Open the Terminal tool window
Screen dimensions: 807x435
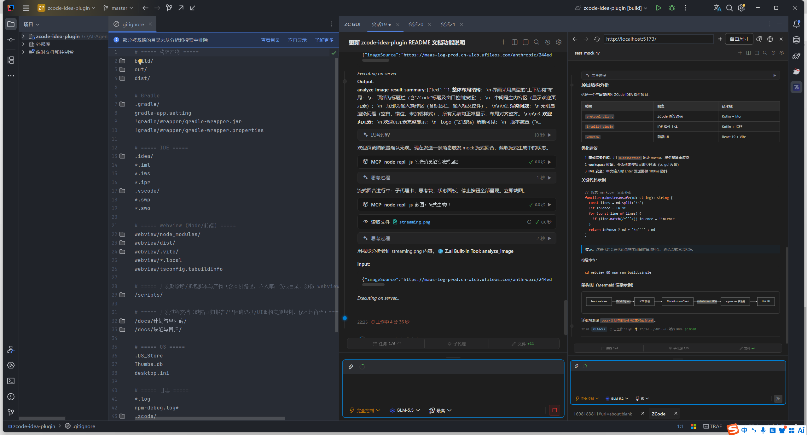pos(11,381)
